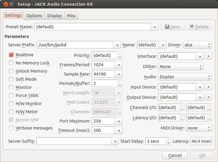Expand the Input Device dropdown
The height and width of the screenshot is (162, 218).
(200, 87)
